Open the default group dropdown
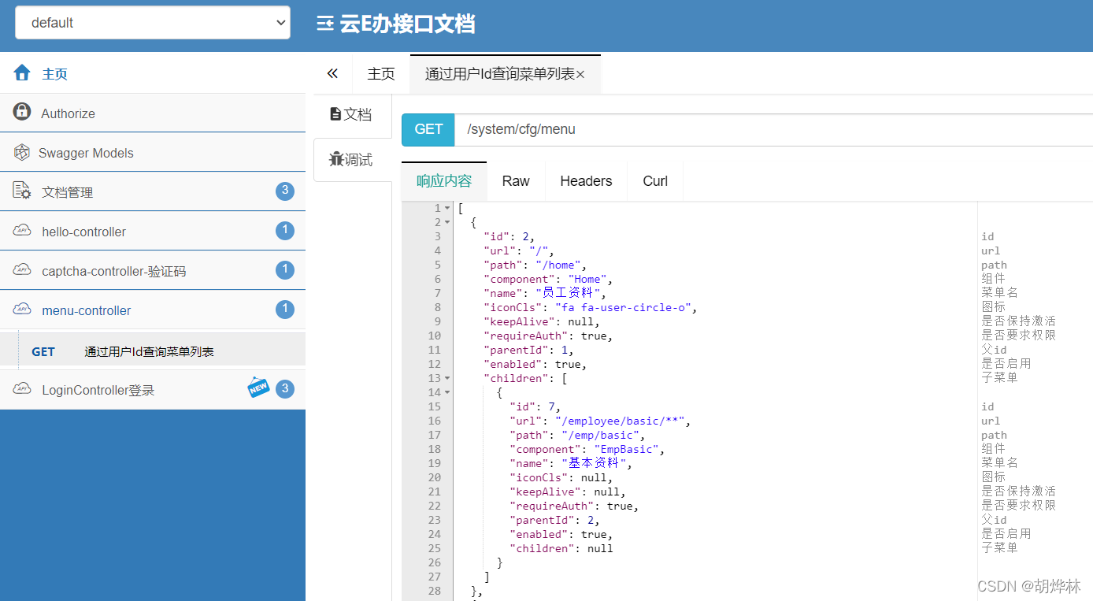Screen dimensions: 1093x601 coord(153,23)
